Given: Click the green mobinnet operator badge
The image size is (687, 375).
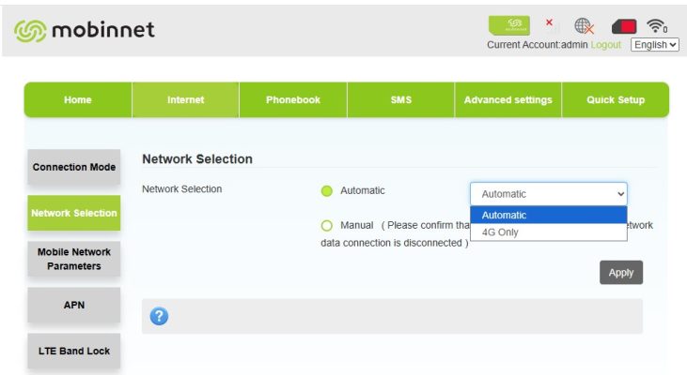Looking at the screenshot, I should (508, 26).
